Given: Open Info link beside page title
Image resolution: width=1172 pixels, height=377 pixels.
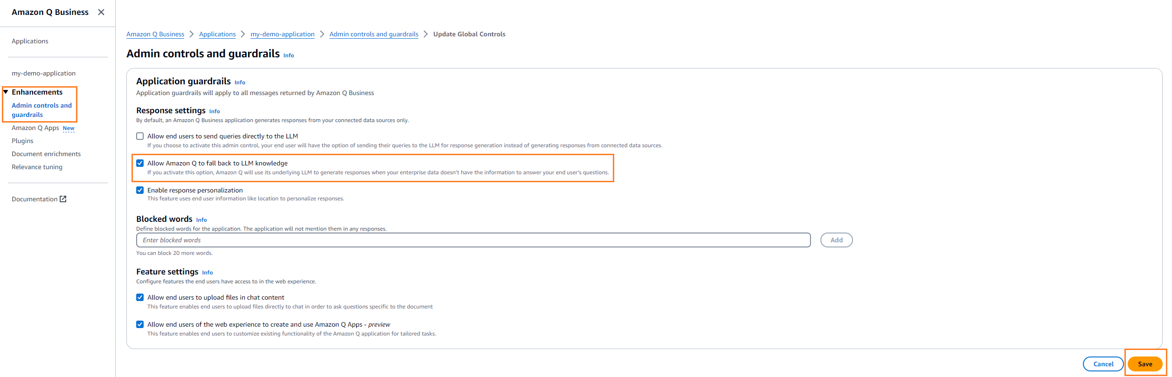Looking at the screenshot, I should [289, 55].
